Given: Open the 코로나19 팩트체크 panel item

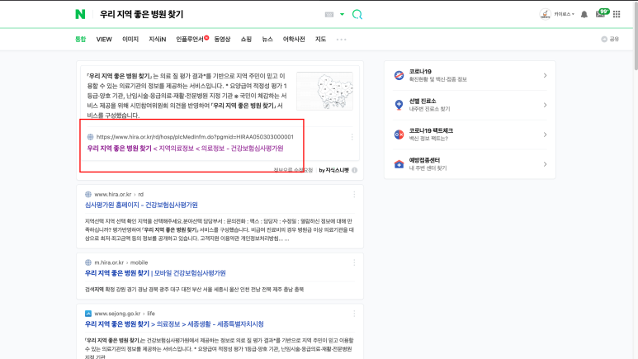Looking at the screenshot, I should click(x=470, y=135).
